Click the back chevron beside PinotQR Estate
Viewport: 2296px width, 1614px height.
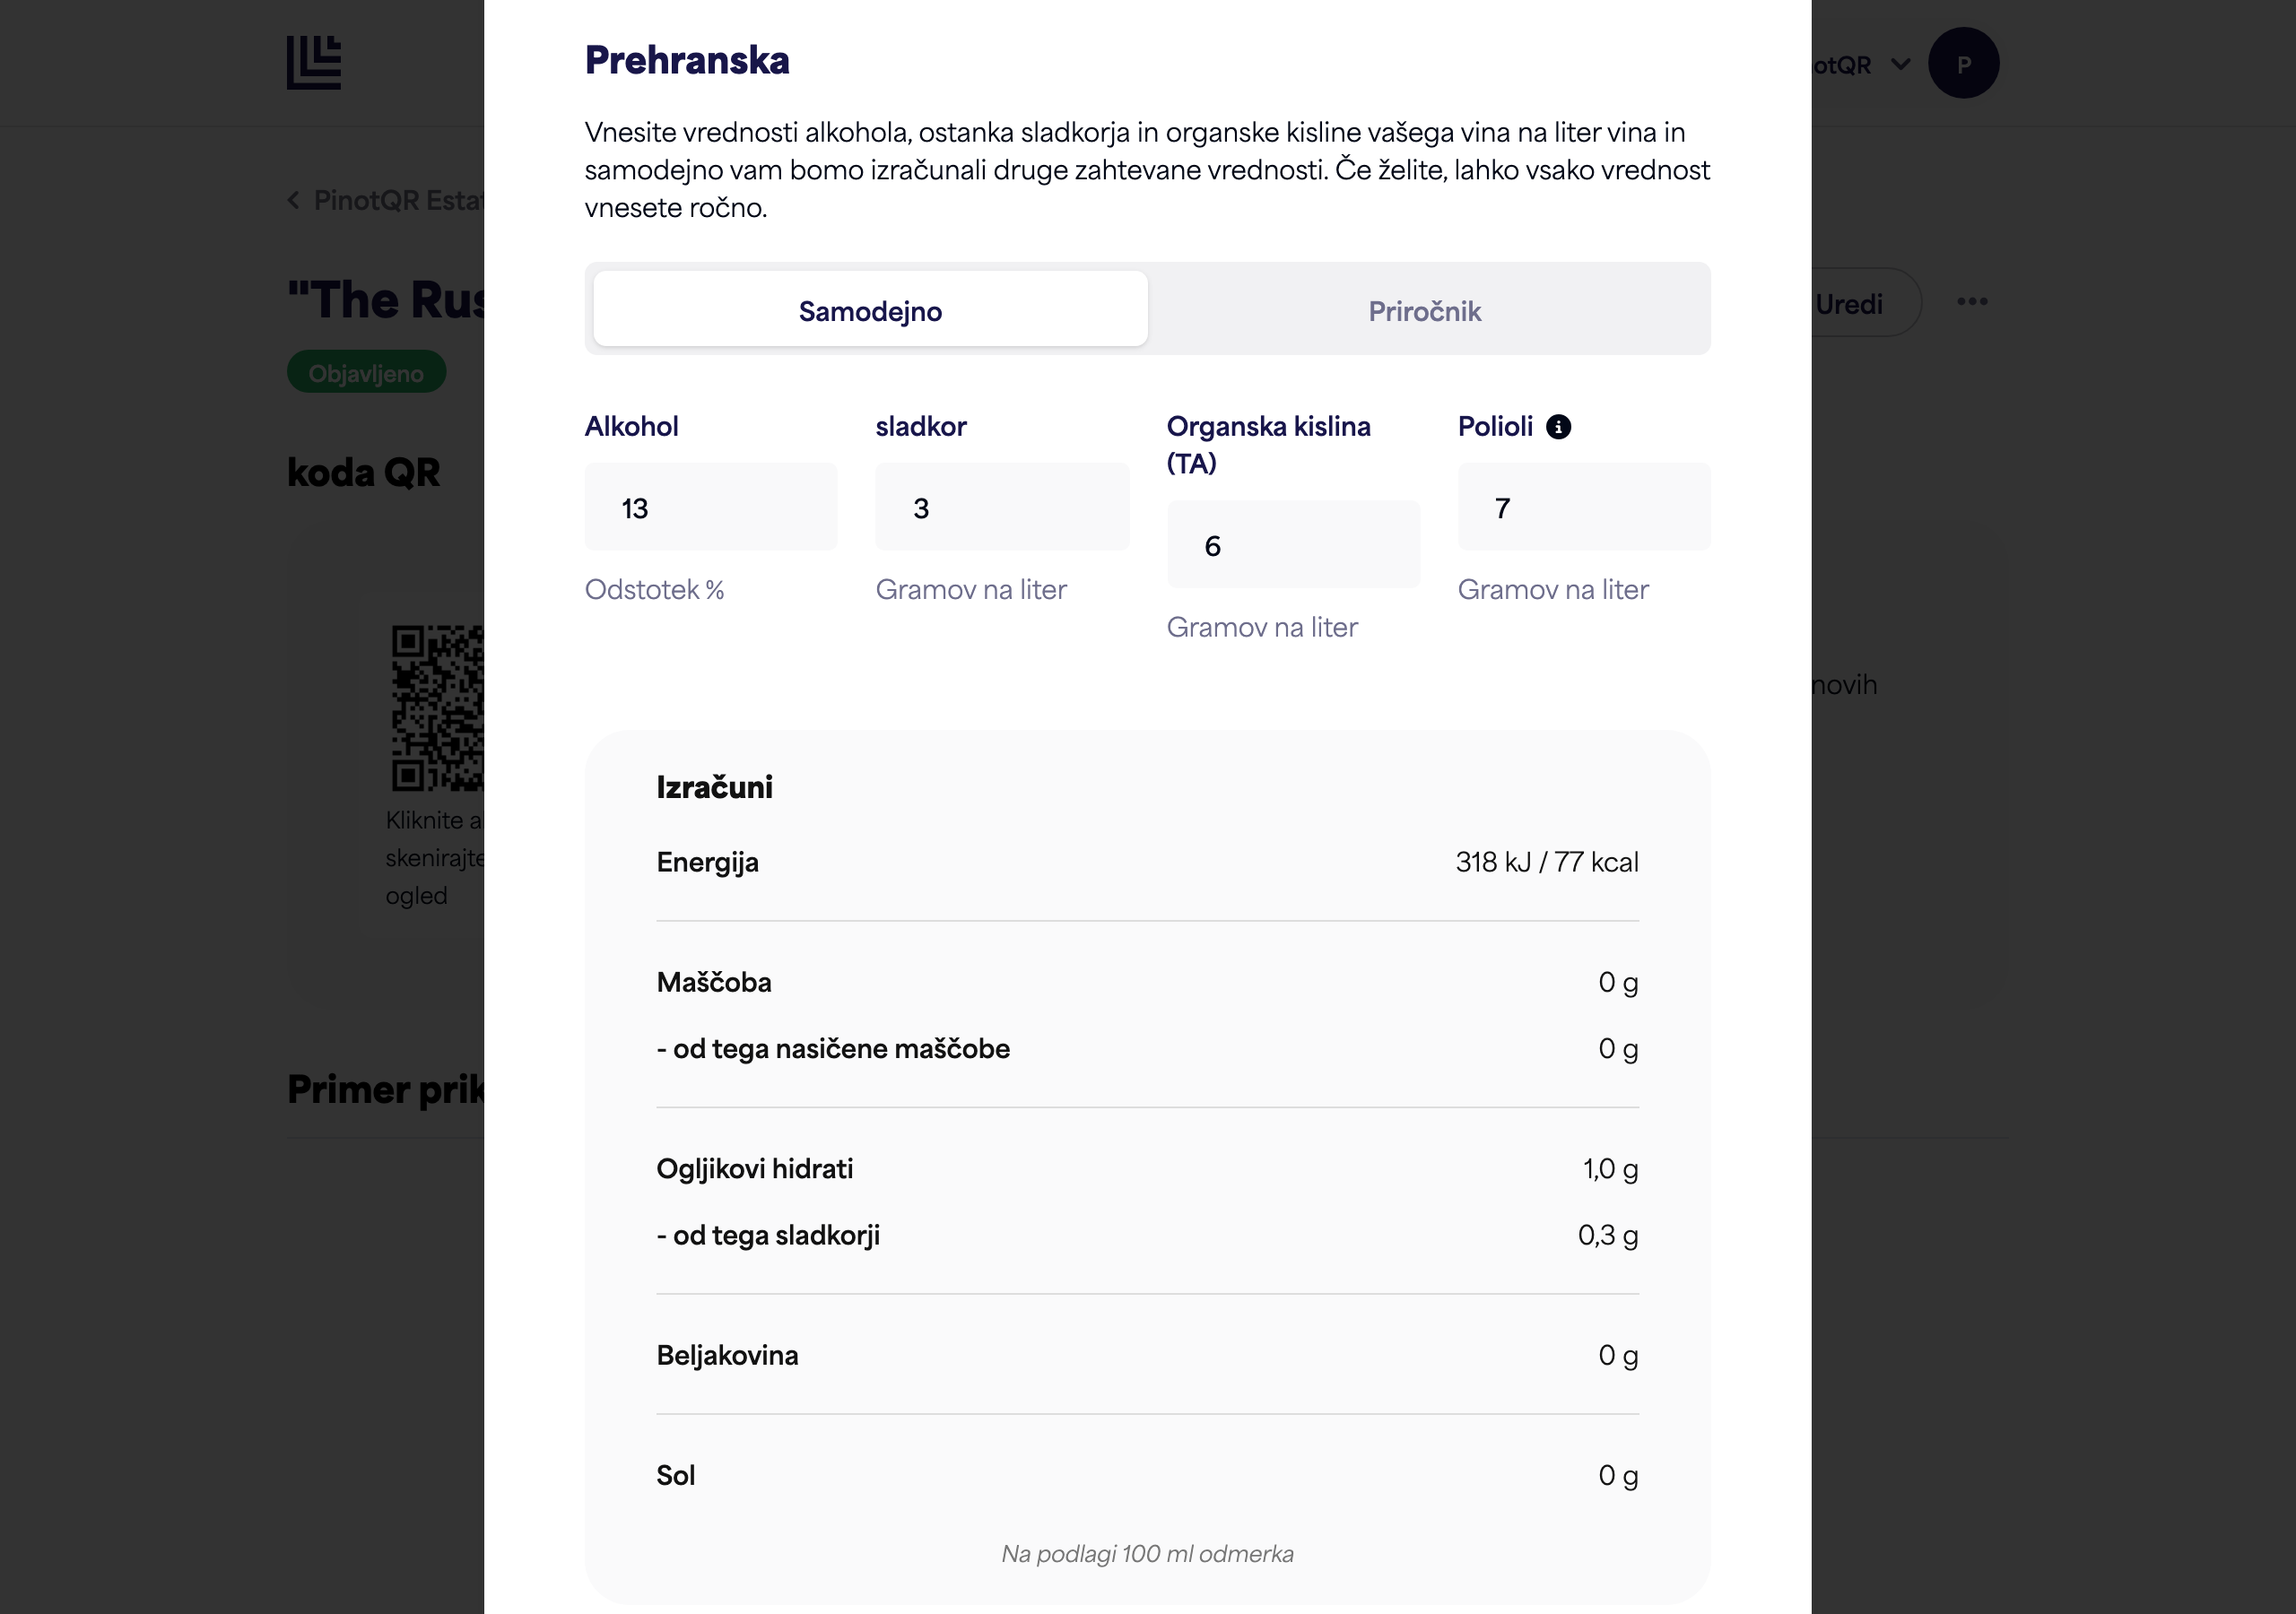294,200
